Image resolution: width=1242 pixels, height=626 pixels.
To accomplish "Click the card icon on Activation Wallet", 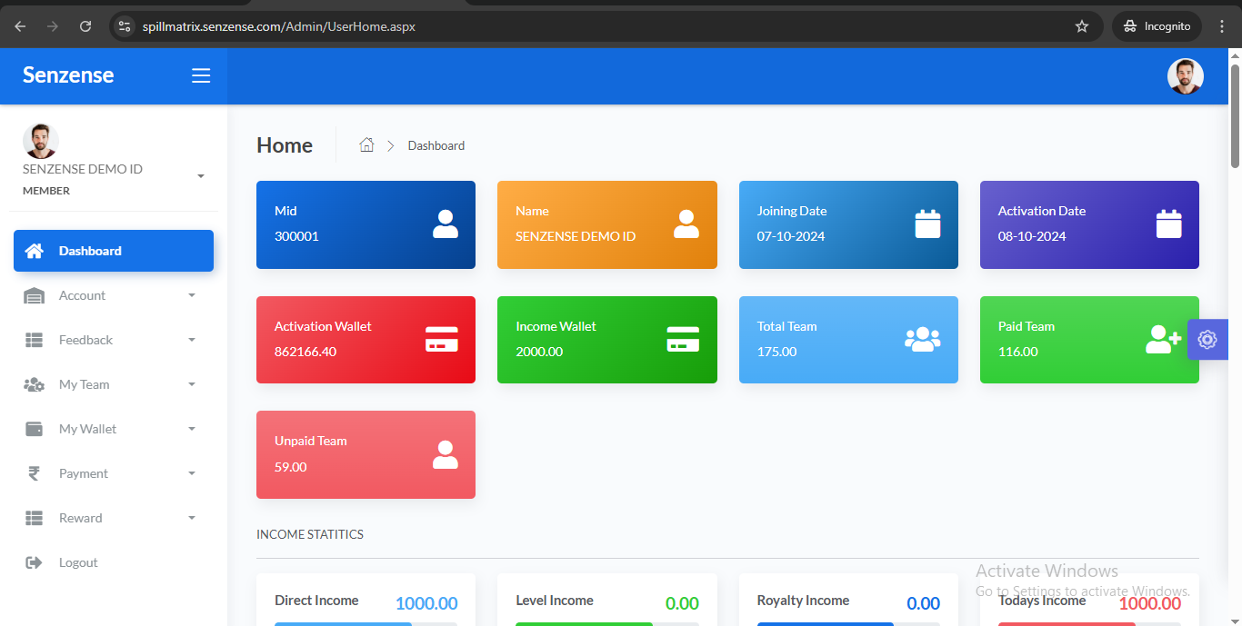I will coord(442,339).
